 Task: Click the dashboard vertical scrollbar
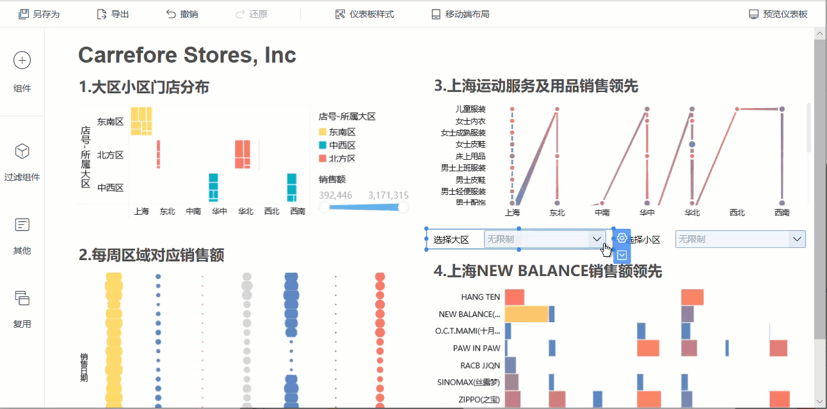point(820,189)
